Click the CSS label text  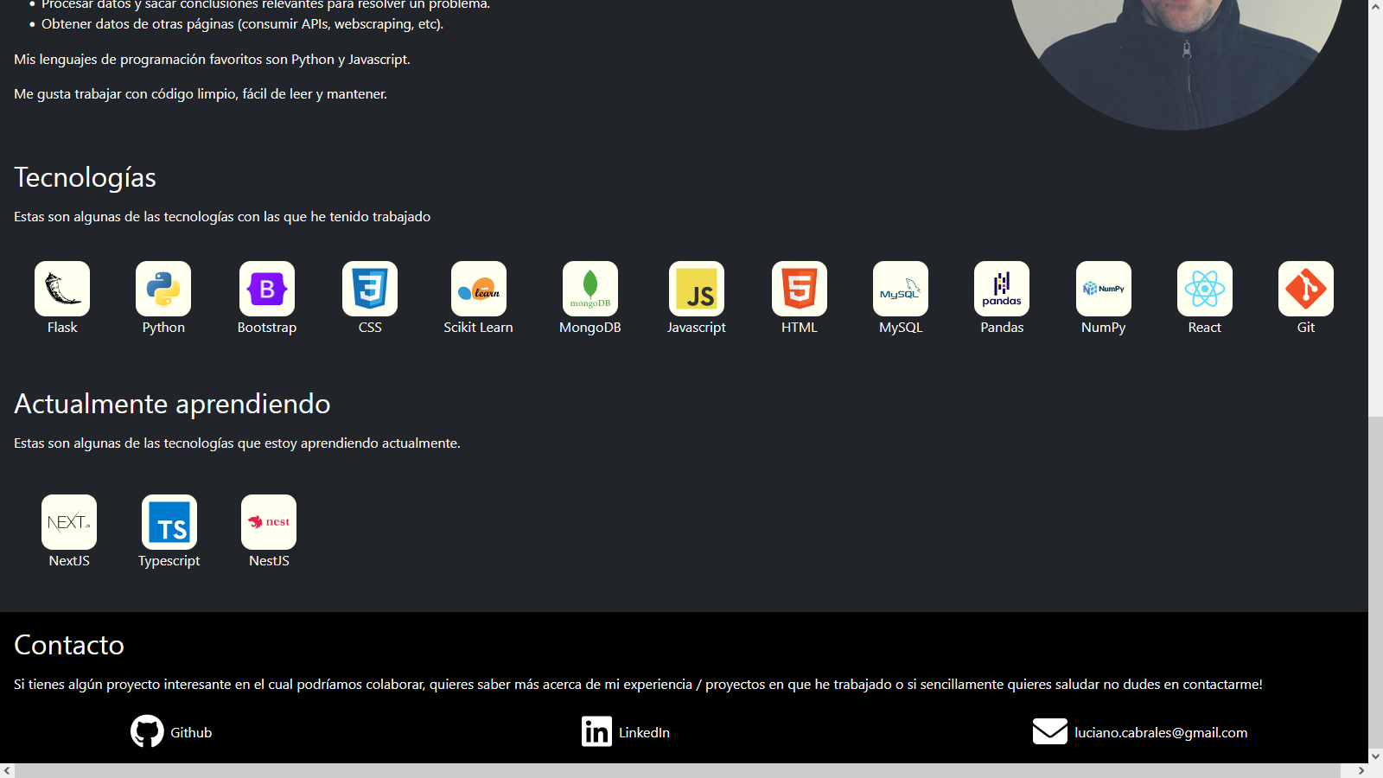[x=370, y=328]
